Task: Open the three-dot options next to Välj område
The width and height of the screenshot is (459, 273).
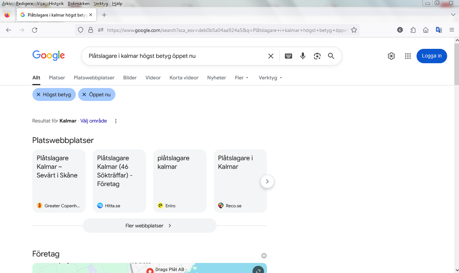Action: click(x=116, y=121)
